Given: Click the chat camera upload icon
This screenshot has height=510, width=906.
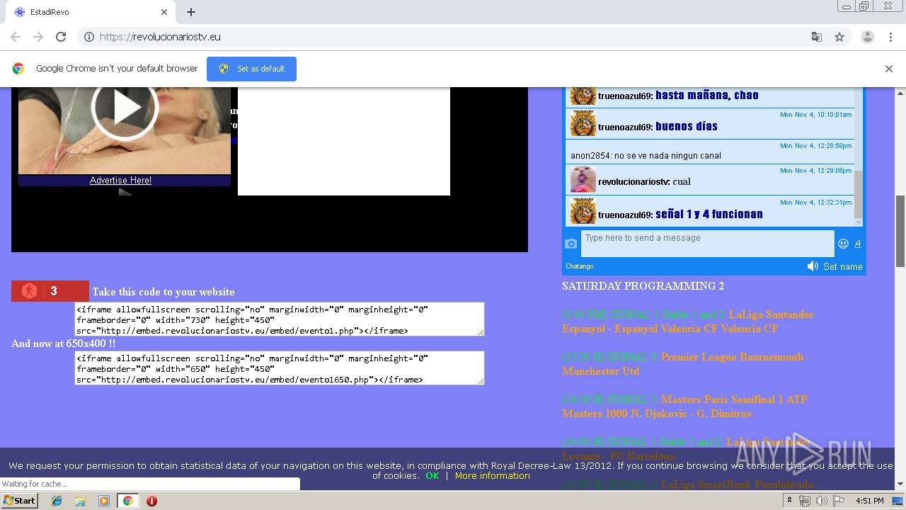Looking at the screenshot, I should point(571,244).
